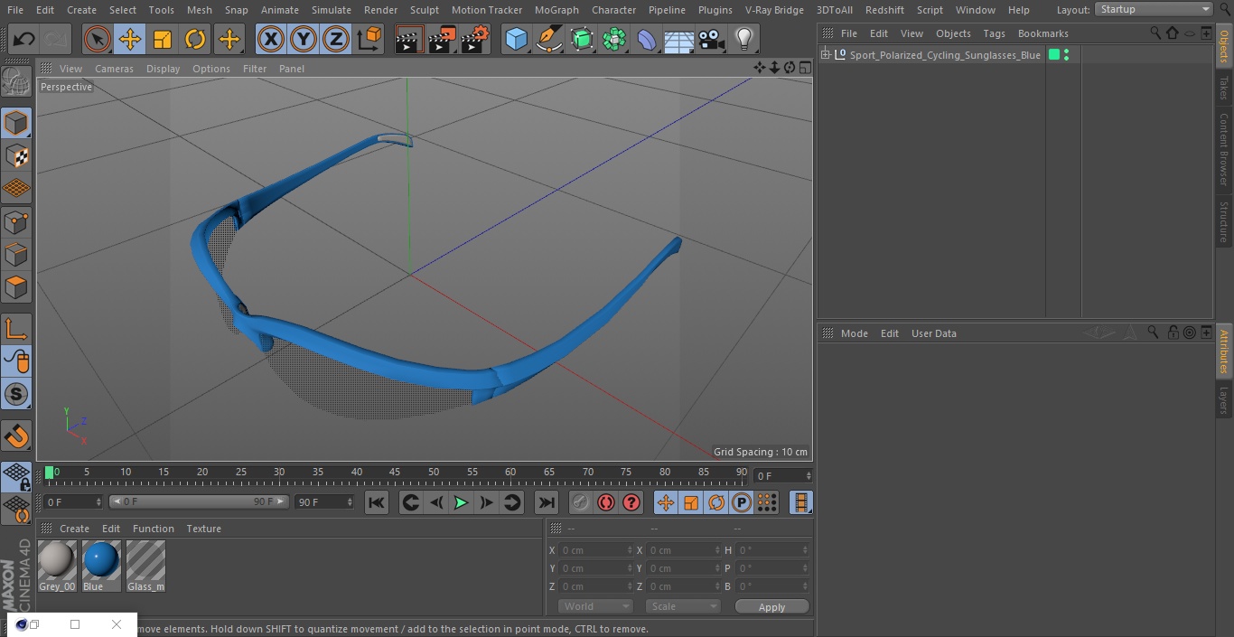Image resolution: width=1234 pixels, height=637 pixels.
Task: Toggle visibility dots for sunglasses object
Action: pos(1067,55)
